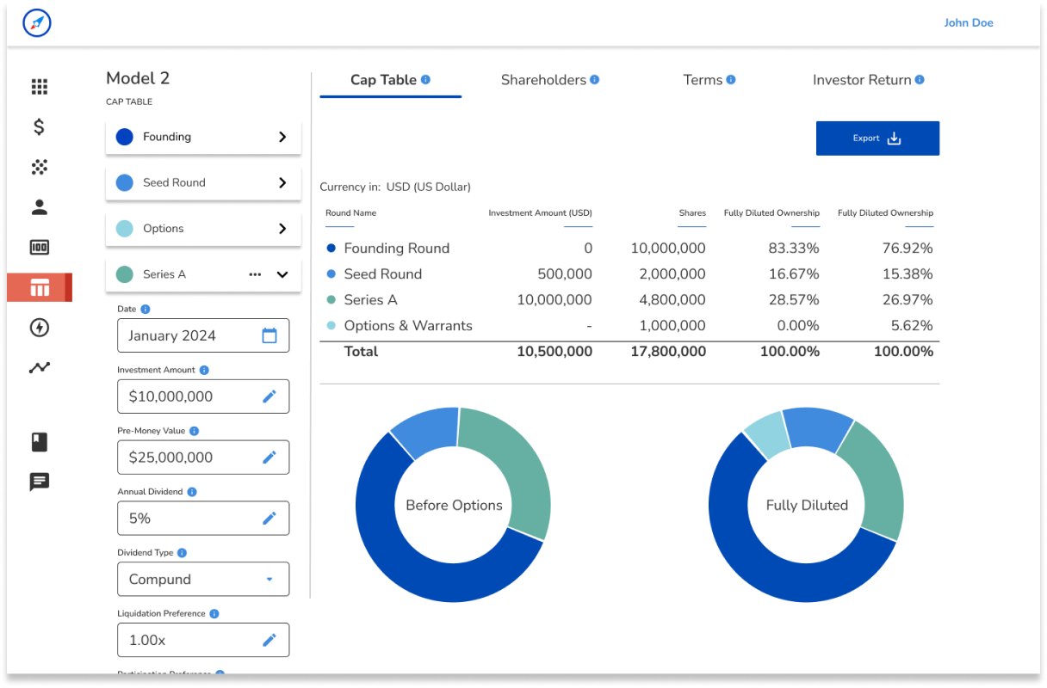The width and height of the screenshot is (1047, 688).
Task: Collapse the Series A panel
Action: coord(282,274)
